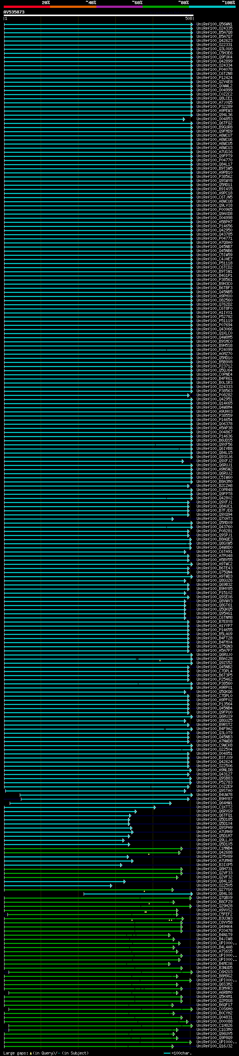Click the UniRef100_Q9FUK4 label

pos(214,57)
